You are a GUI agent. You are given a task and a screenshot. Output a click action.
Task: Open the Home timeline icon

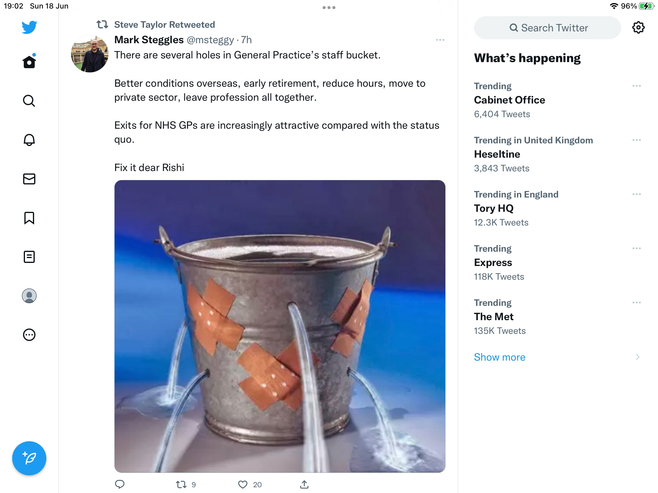click(x=29, y=61)
